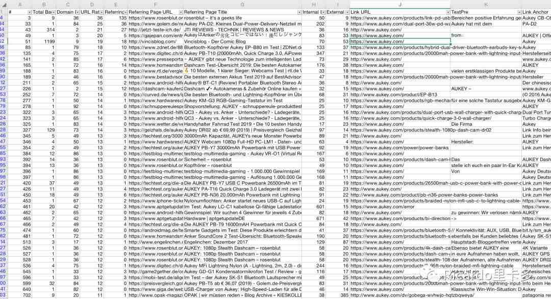
Task: Select cell 'https://www.giga.de/wet'
Action: (156, 289)
